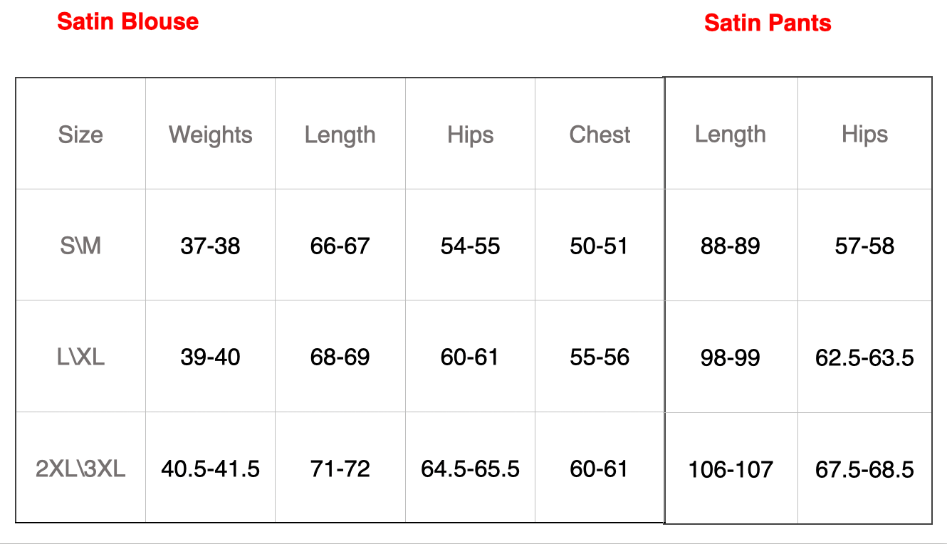Select the 40.5-41.5 weights cell

coord(211,469)
